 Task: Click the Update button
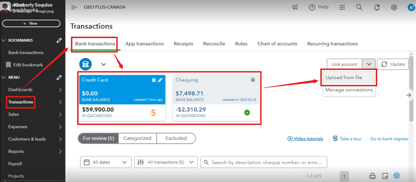tap(393, 64)
